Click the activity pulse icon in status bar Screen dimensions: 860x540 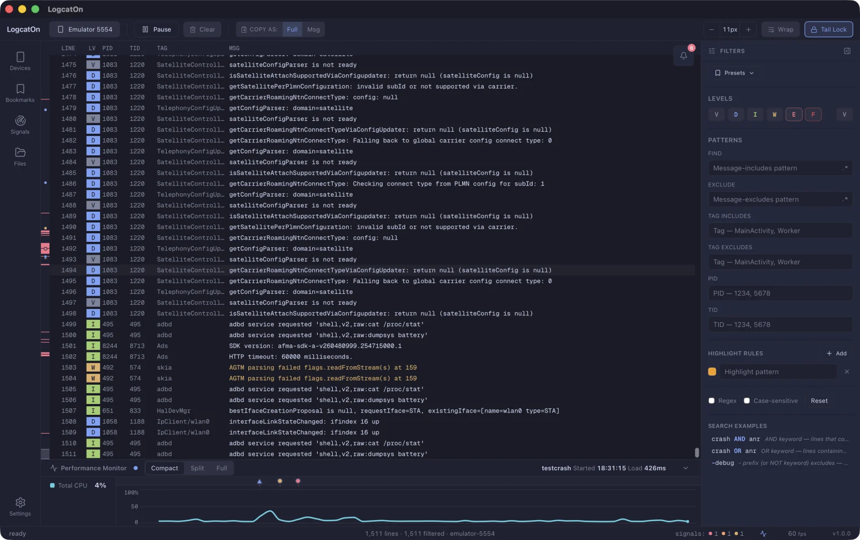coord(763,534)
